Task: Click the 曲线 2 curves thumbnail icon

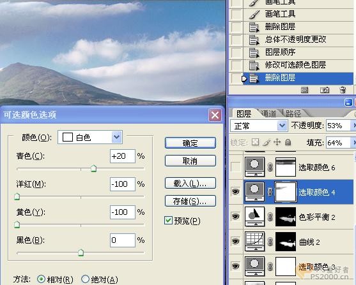Action: click(x=255, y=242)
